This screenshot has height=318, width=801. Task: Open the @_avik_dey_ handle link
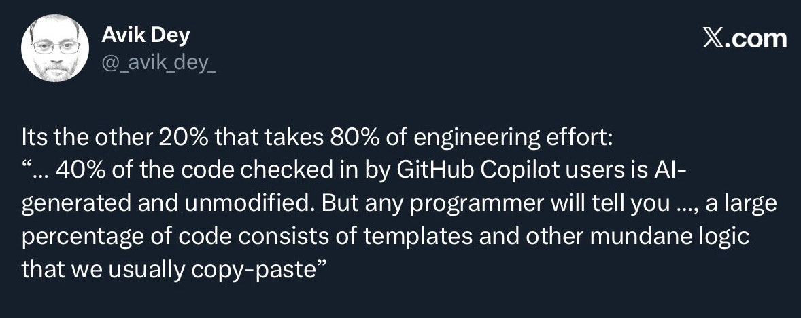(158, 63)
